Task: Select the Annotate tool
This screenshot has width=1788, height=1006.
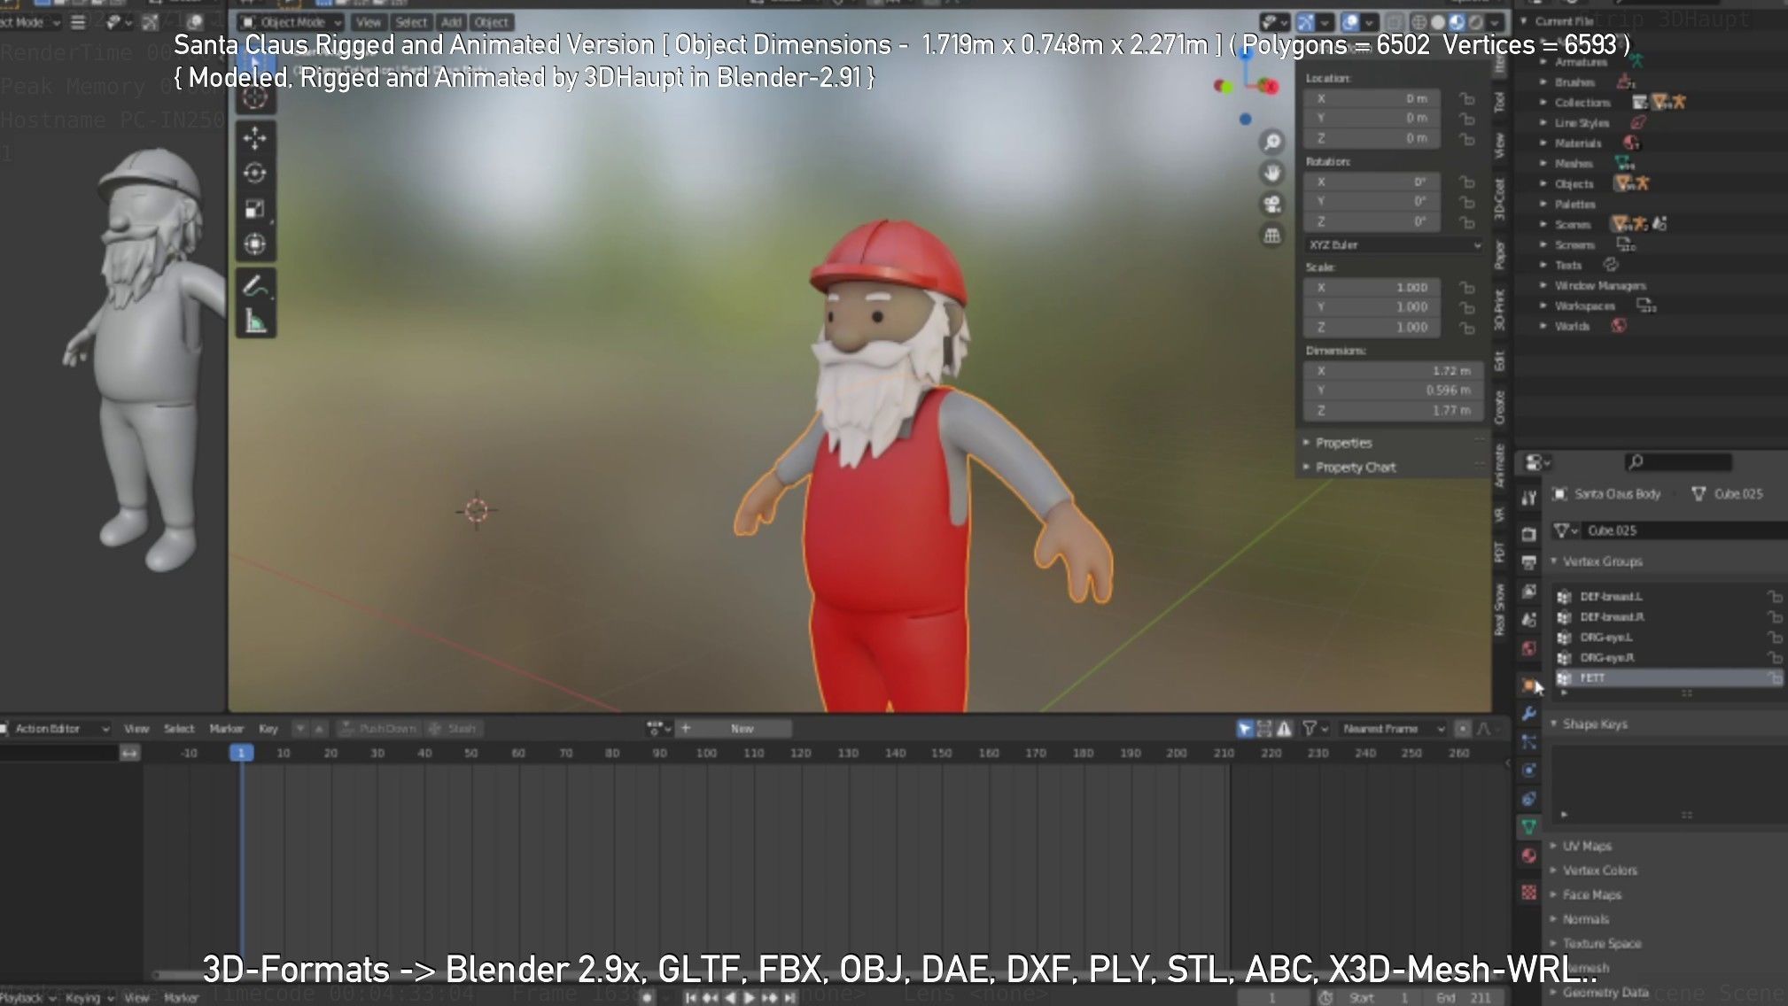Action: pos(255,286)
